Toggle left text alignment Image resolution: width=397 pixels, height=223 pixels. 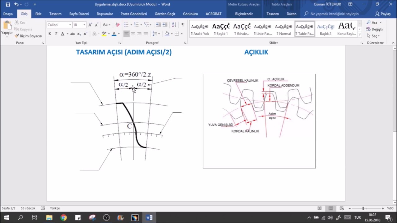coord(126,34)
